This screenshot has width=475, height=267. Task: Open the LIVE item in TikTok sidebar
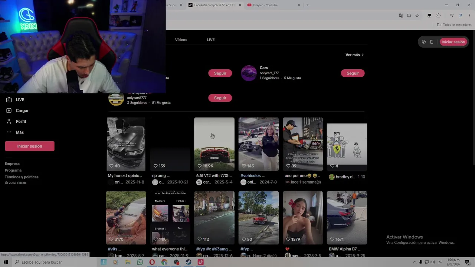15,100
